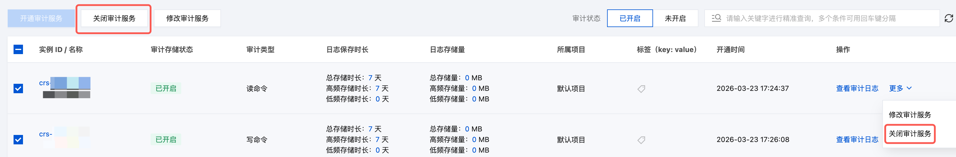Click the tag icon in the 读命令 row

pos(641,89)
